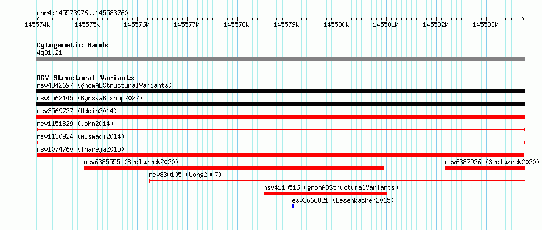Click nsv4110516 gnomADStructuralVariants label
Screen dimensions: 542x230
click(331, 187)
